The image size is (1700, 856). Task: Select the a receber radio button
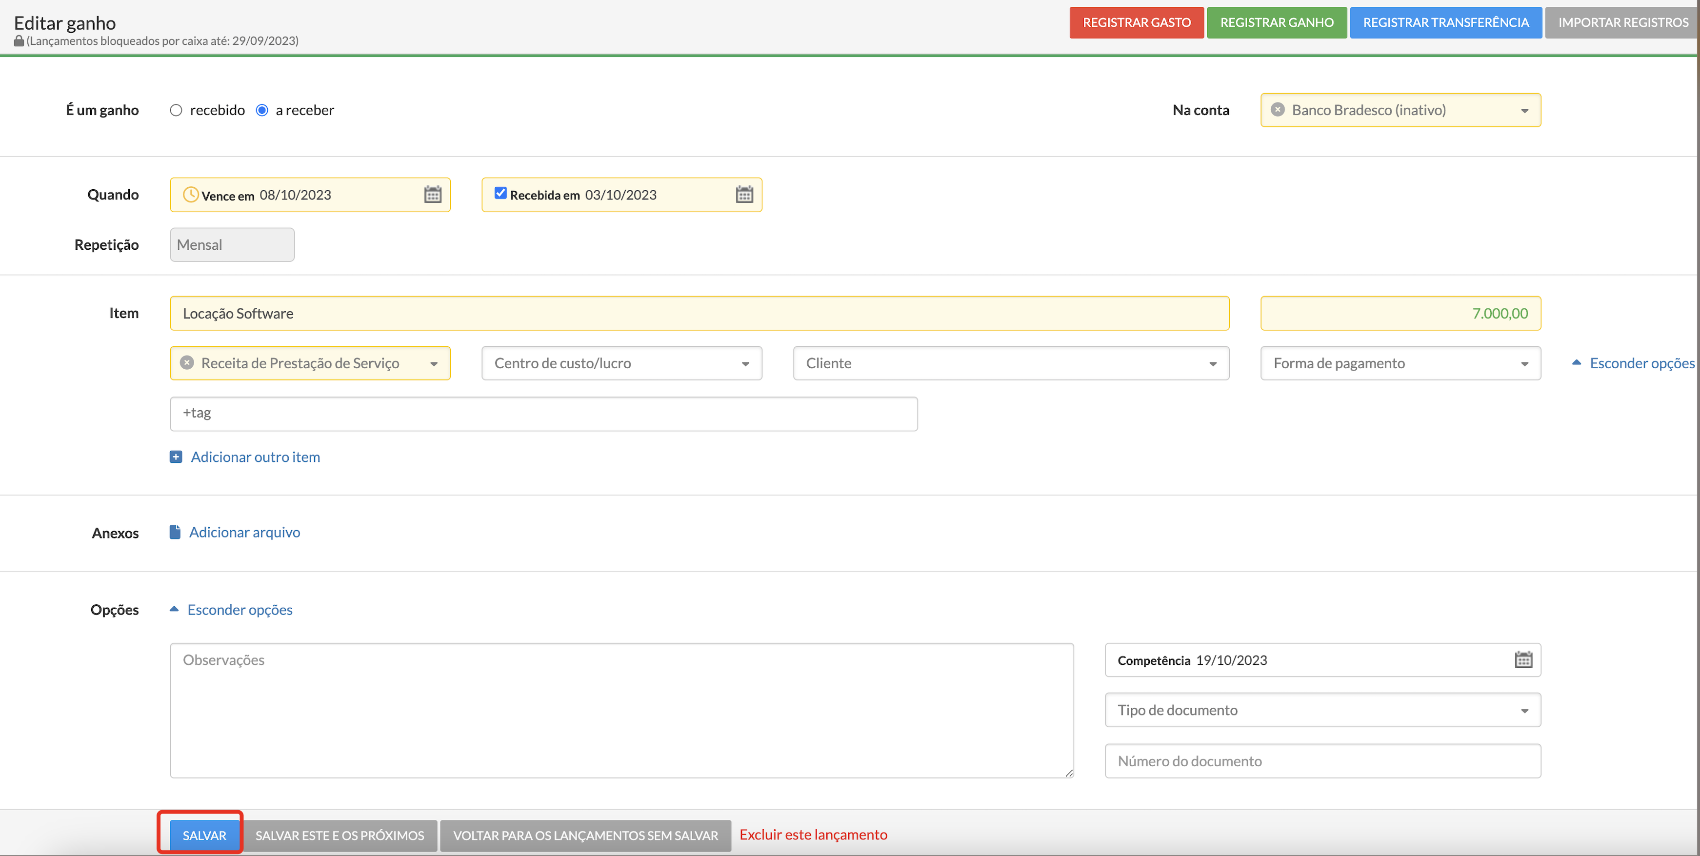[262, 110]
